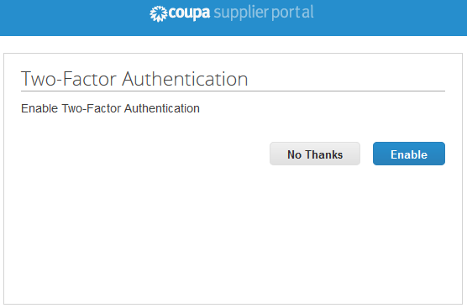The image size is (467, 308).
Task: Click "Authentication" in the small description text
Action: [x=162, y=108]
